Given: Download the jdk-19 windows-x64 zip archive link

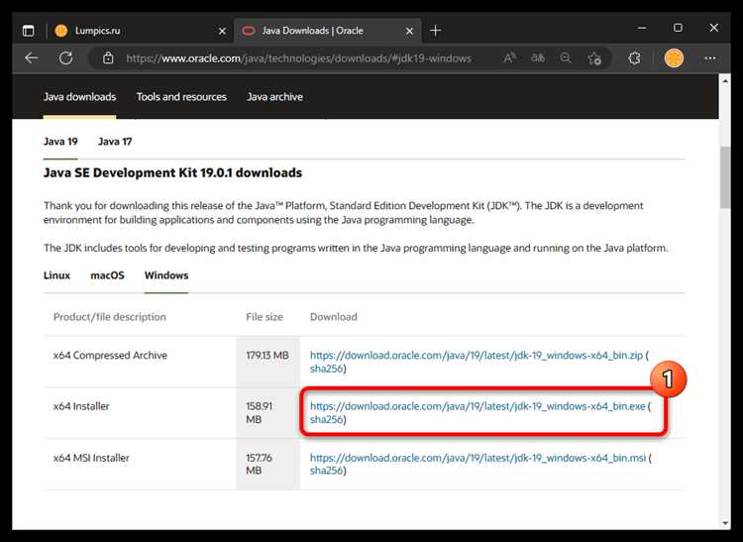Looking at the screenshot, I should 477,355.
